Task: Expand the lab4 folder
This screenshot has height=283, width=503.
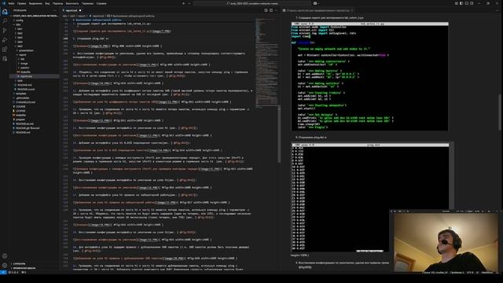Action: tap(20, 42)
